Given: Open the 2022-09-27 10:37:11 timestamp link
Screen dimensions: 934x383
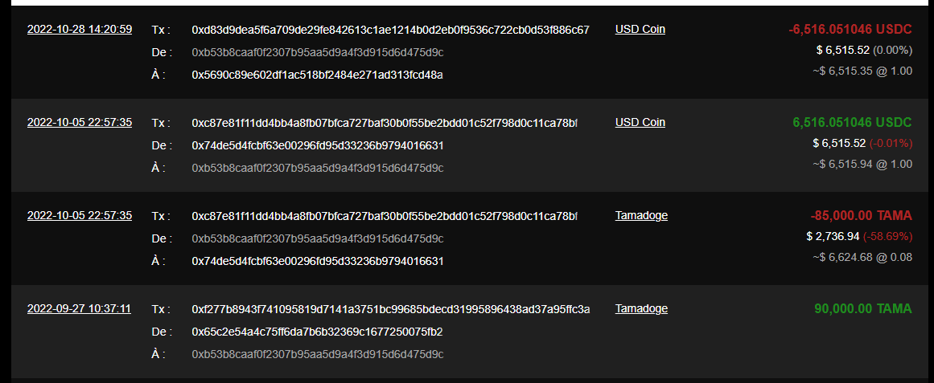Looking at the screenshot, I should click(x=79, y=309).
